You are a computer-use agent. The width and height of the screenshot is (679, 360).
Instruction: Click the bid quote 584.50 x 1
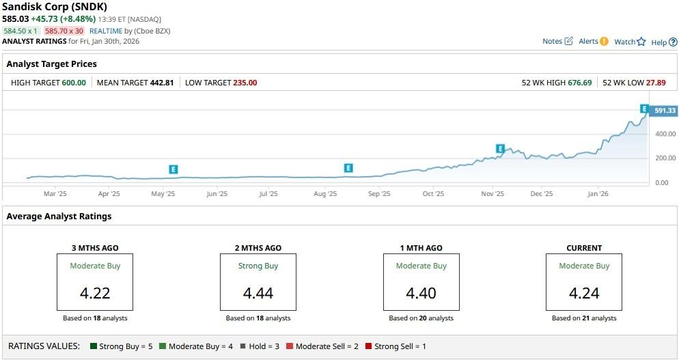click(20, 31)
